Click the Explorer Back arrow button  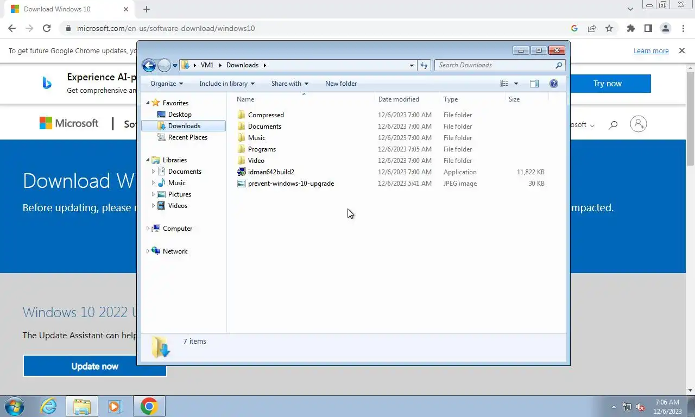149,65
